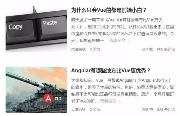
Task: Click the first article summary text
Action: 123,30
